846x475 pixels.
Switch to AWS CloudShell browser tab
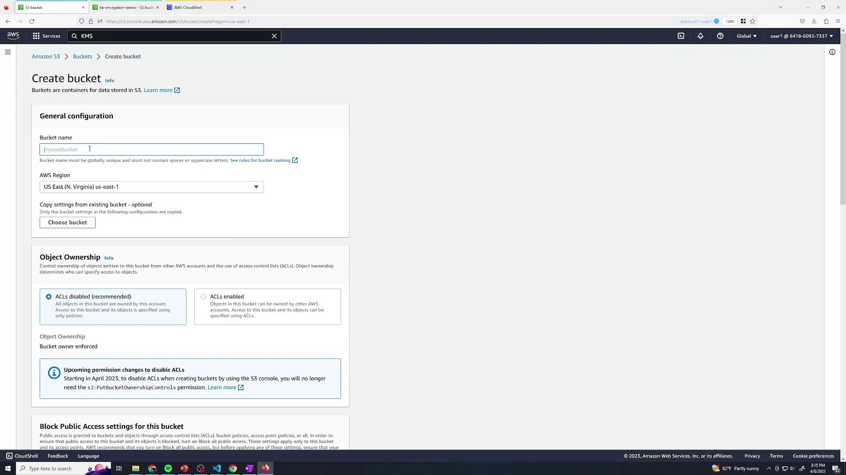click(188, 7)
